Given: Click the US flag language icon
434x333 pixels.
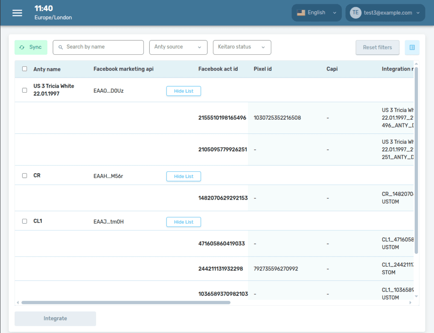Looking at the screenshot, I should [x=301, y=12].
